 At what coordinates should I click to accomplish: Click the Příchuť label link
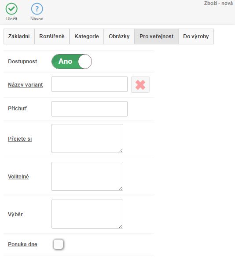(18, 109)
